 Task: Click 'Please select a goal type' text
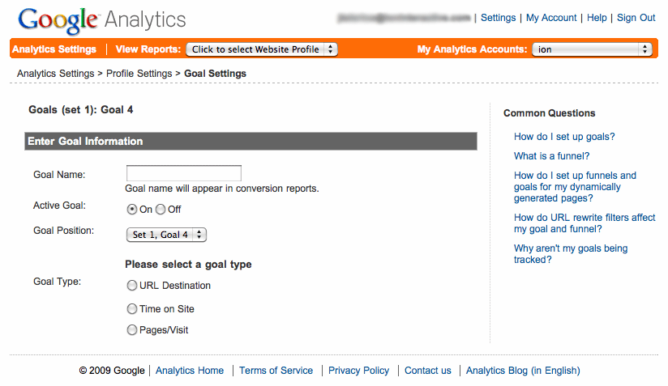(x=188, y=265)
